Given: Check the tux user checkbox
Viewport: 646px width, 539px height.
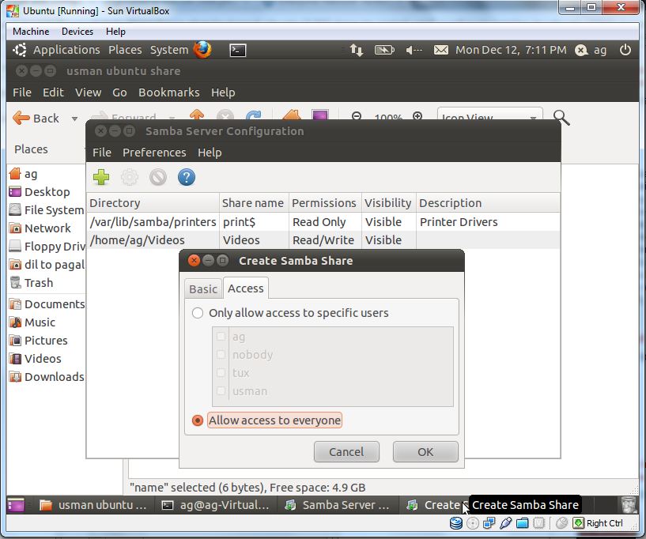Looking at the screenshot, I should (x=221, y=373).
